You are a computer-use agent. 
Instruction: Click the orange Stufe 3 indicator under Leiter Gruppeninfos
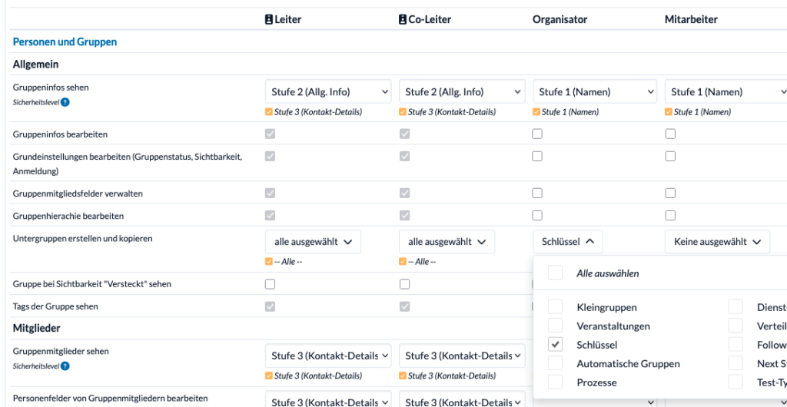(268, 112)
